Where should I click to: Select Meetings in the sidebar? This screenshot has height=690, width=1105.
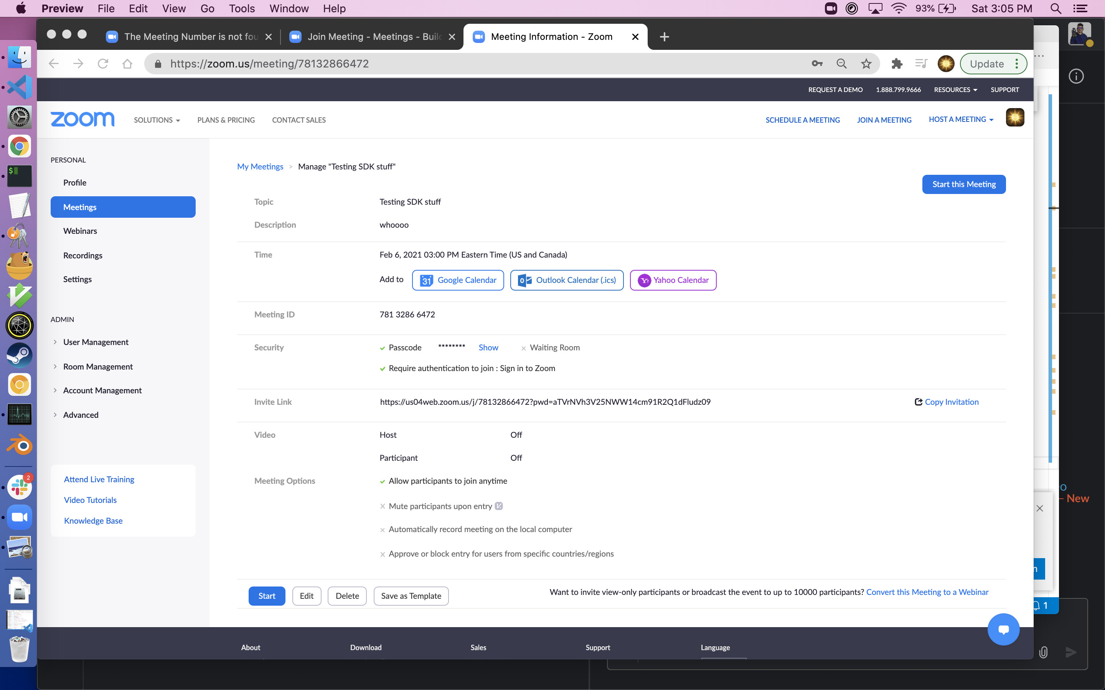[123, 207]
